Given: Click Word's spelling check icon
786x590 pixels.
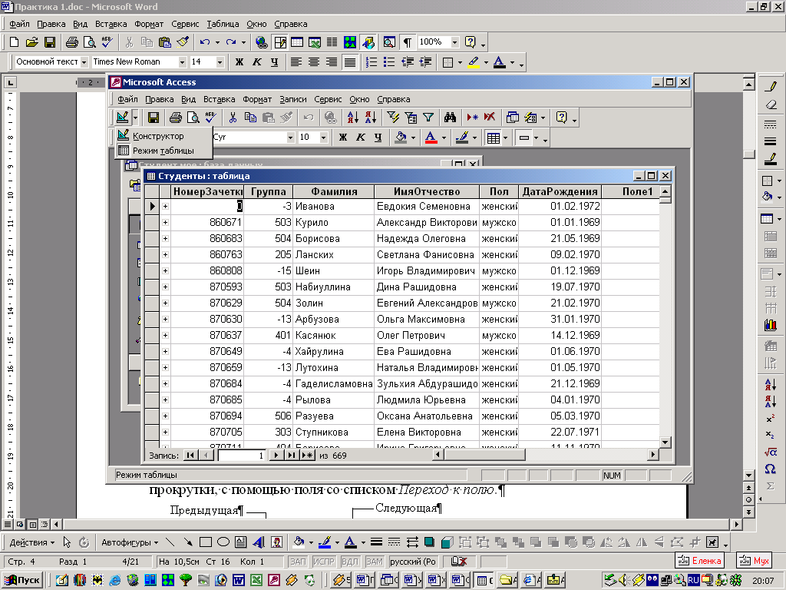Looking at the screenshot, I should tap(107, 42).
